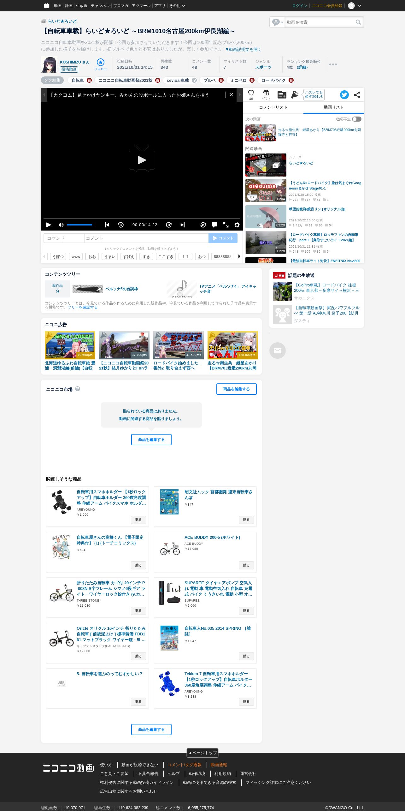The image size is (405, 811).
Task: Show previous banner with left arrow
Action: pyautogui.click(x=44, y=95)
